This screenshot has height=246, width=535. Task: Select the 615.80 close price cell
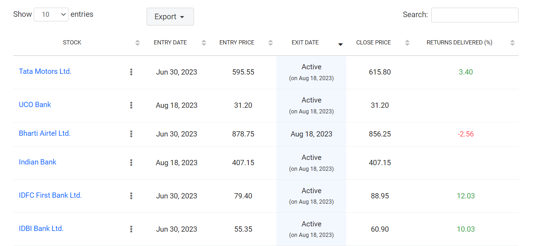point(380,72)
